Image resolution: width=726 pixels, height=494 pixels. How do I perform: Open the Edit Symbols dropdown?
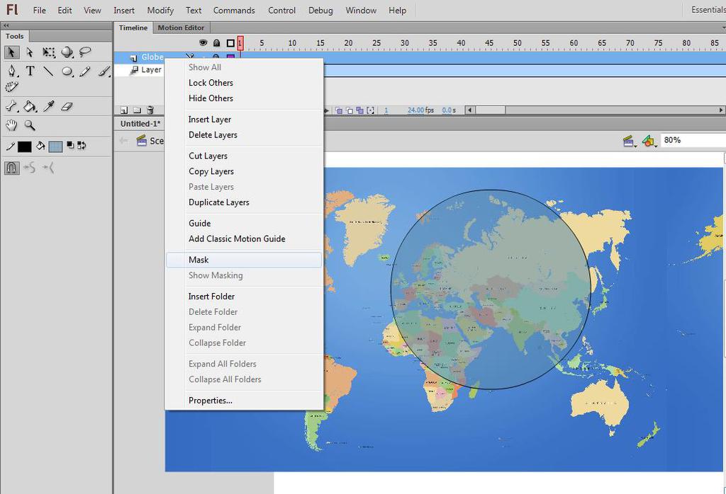pos(649,142)
